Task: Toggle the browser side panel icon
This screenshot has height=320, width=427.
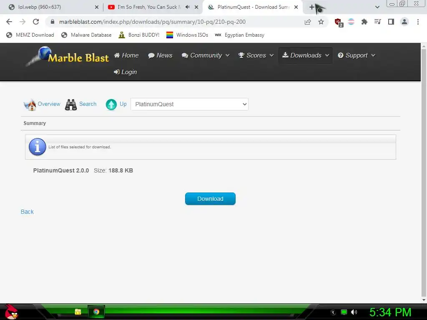Action: (391, 22)
